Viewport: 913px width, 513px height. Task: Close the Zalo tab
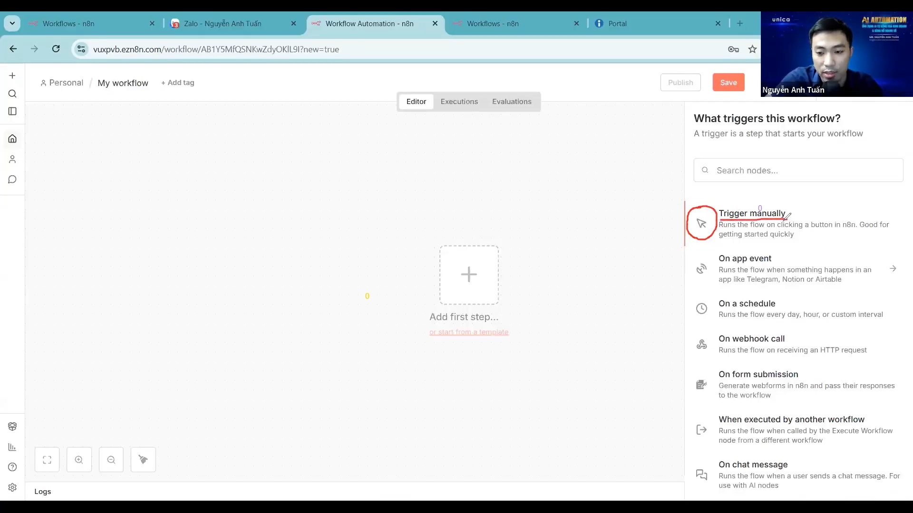293,23
